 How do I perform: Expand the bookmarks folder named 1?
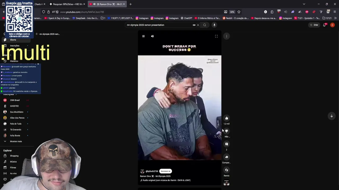(103, 18)
